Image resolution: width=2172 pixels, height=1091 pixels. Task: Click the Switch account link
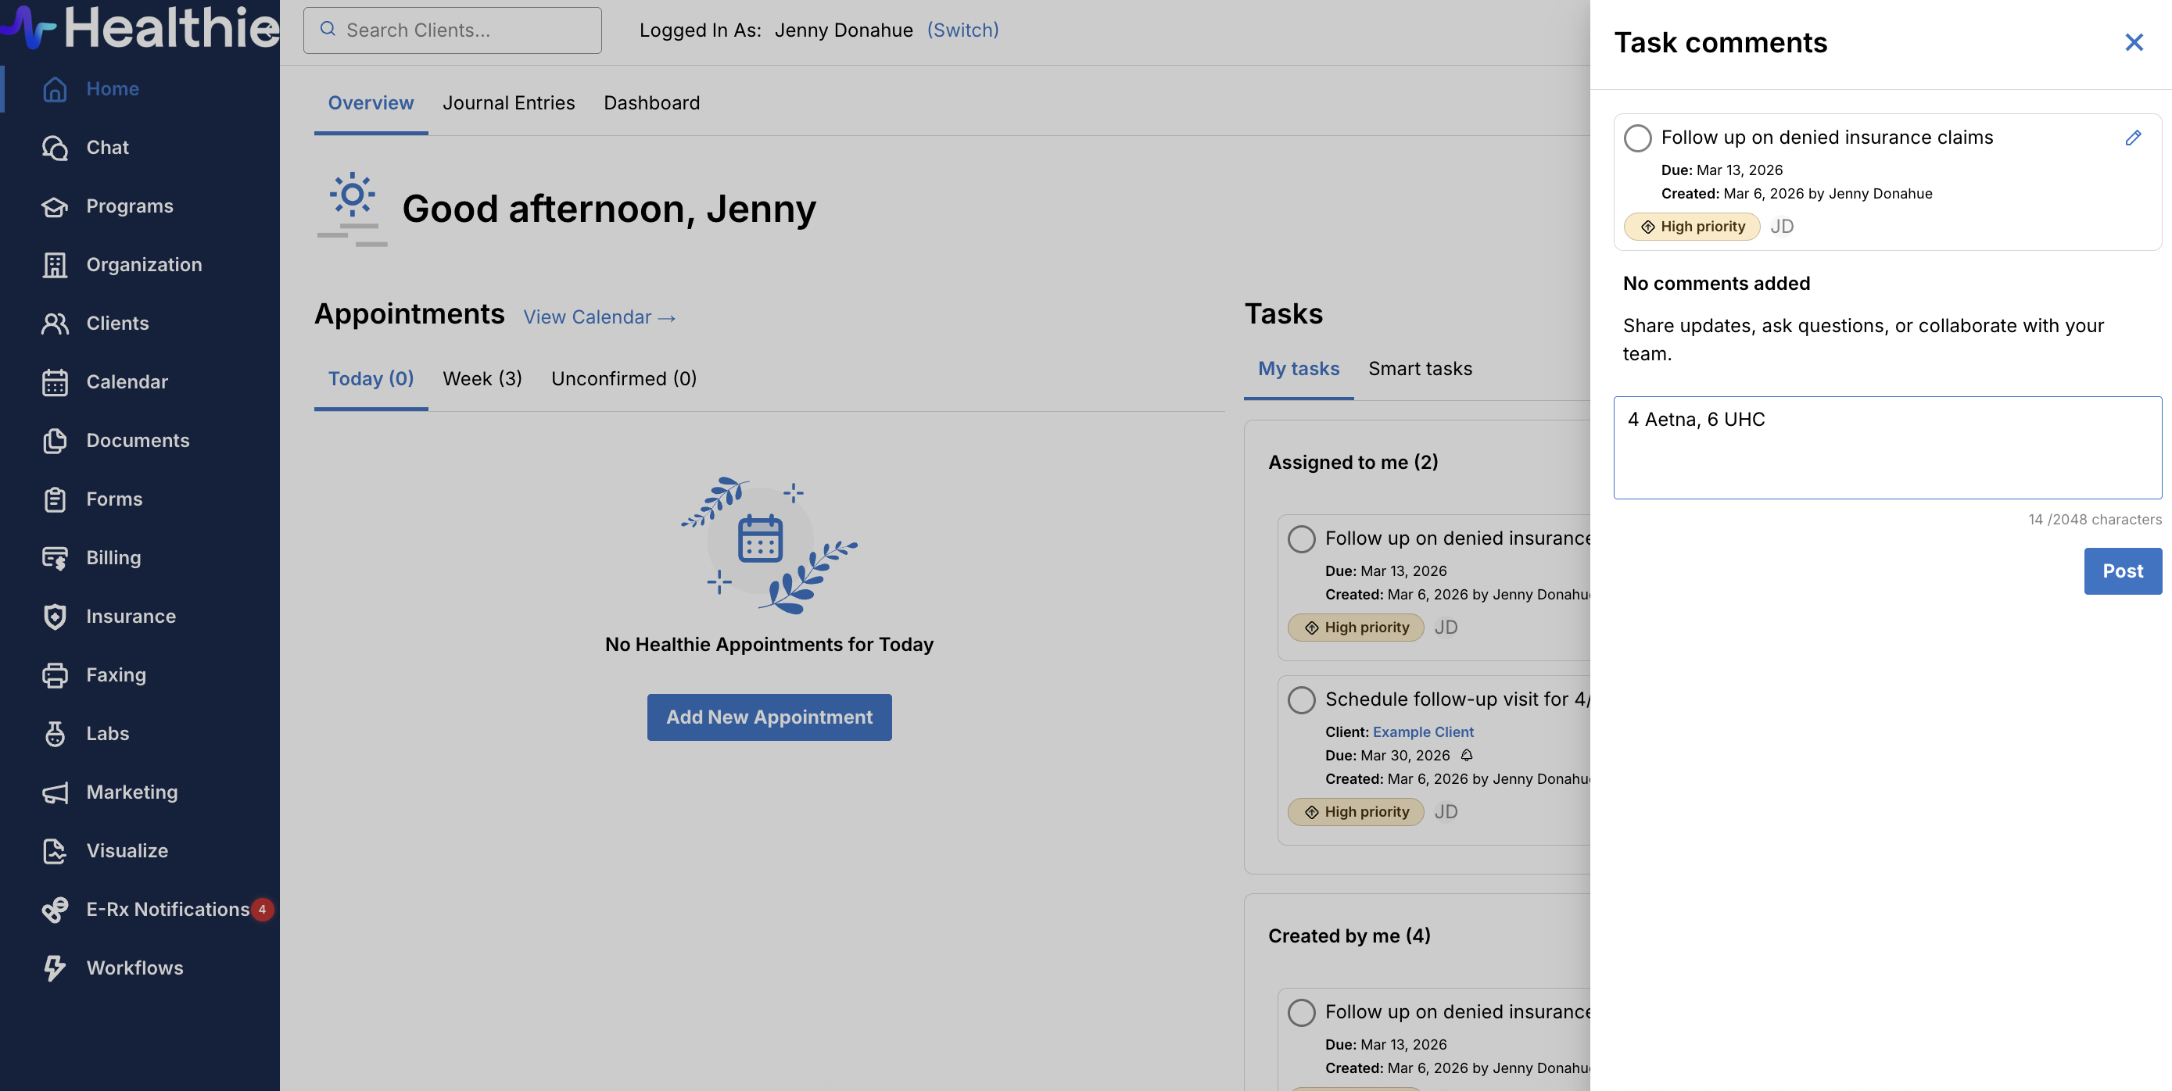pyautogui.click(x=962, y=30)
